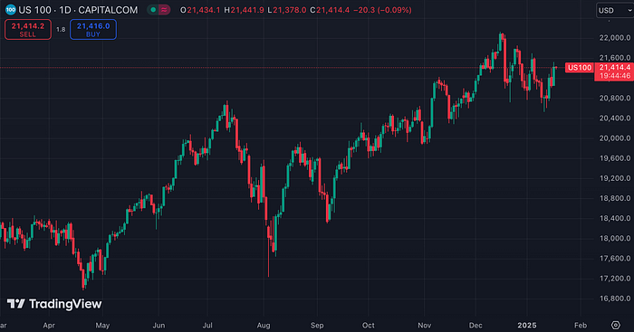Viewport: 634px width, 332px height.
Task: Click the Oct label on the time axis
Action: [x=369, y=325]
